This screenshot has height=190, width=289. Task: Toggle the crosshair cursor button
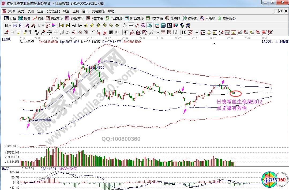[131, 26]
